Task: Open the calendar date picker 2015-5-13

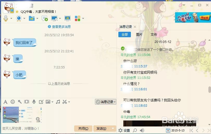Action: 175,130
